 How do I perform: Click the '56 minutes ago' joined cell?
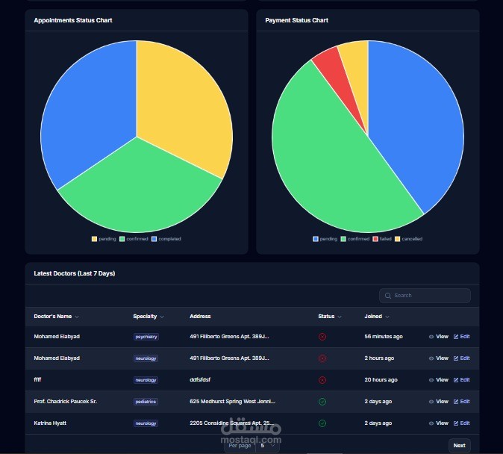coord(384,337)
